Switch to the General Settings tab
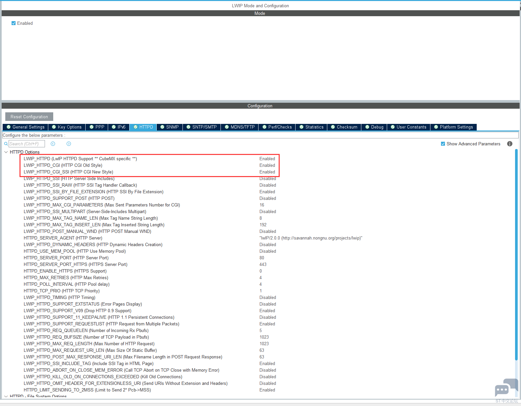The width and height of the screenshot is (521, 406). [25, 127]
